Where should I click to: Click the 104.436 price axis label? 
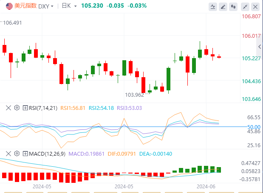(x=251, y=81)
